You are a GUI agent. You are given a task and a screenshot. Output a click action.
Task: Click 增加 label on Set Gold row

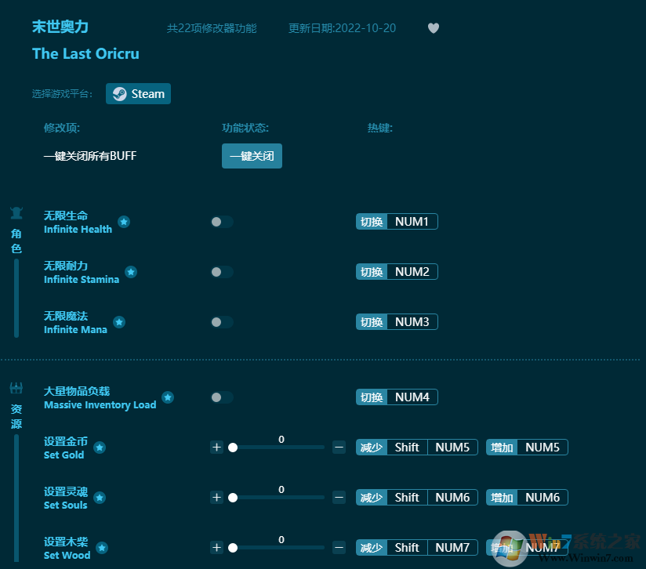[x=502, y=448]
